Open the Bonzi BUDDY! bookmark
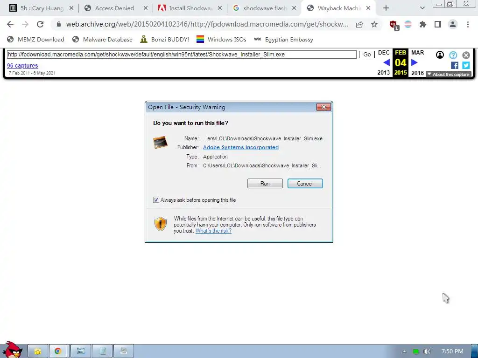 165,39
